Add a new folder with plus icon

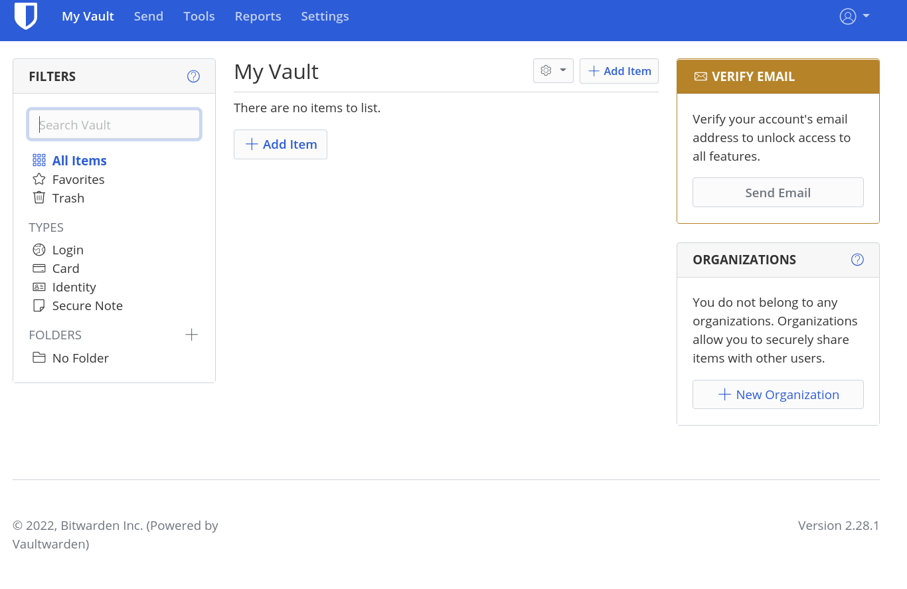(191, 335)
